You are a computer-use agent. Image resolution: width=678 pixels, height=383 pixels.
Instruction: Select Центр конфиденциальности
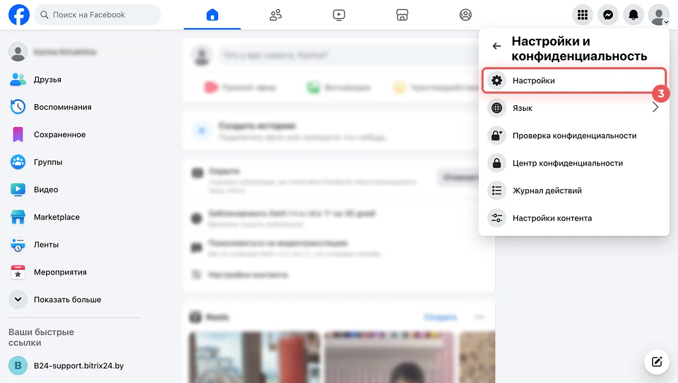click(567, 163)
